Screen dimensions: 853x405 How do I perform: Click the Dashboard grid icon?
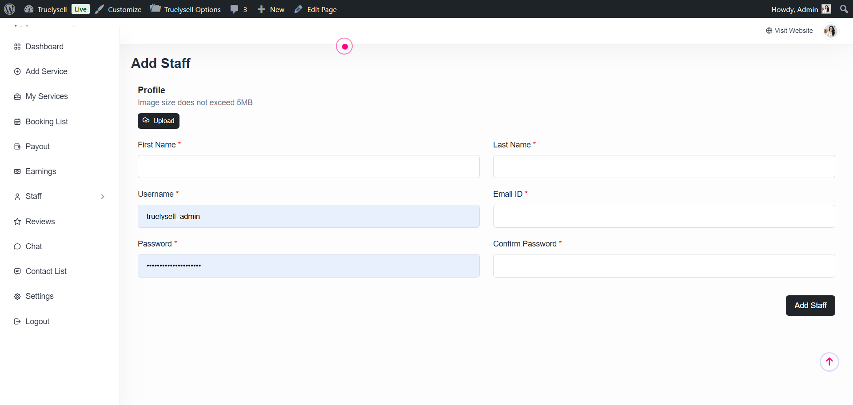17,47
